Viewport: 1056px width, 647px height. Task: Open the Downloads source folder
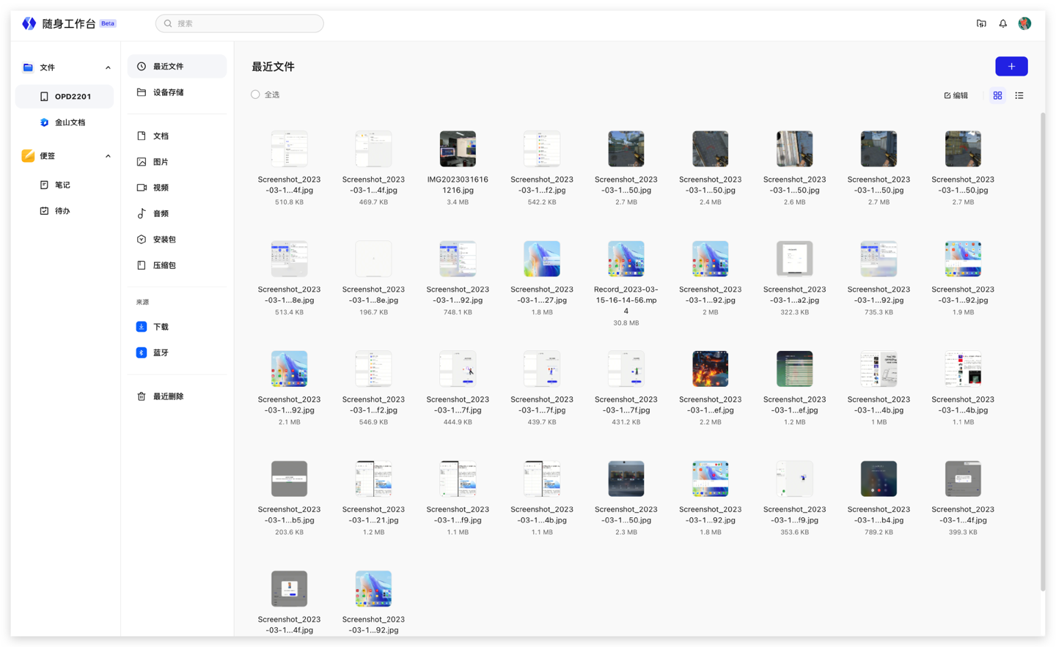161,327
